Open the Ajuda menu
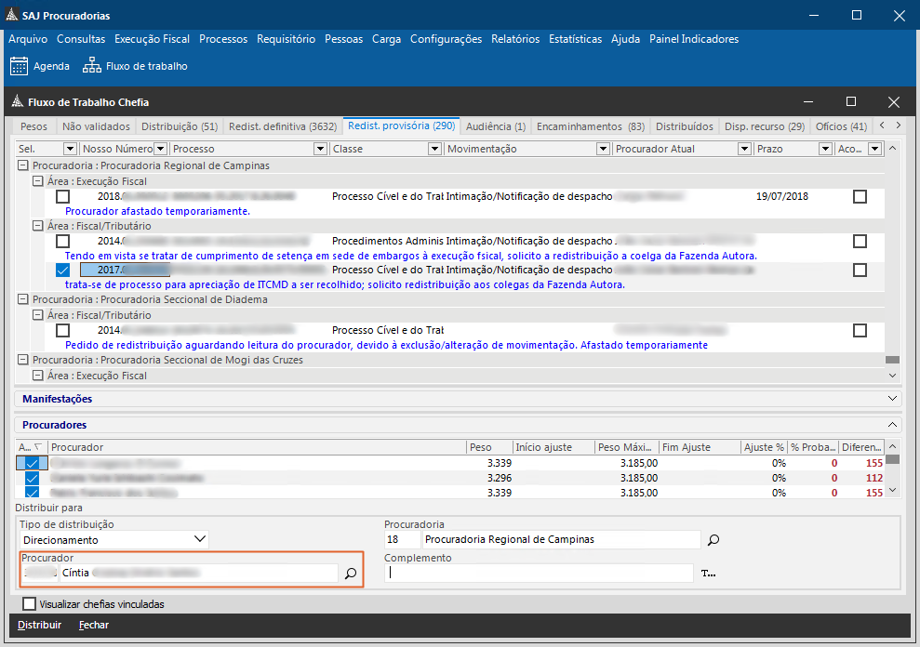Viewport: 920px width, 647px height. (x=625, y=39)
